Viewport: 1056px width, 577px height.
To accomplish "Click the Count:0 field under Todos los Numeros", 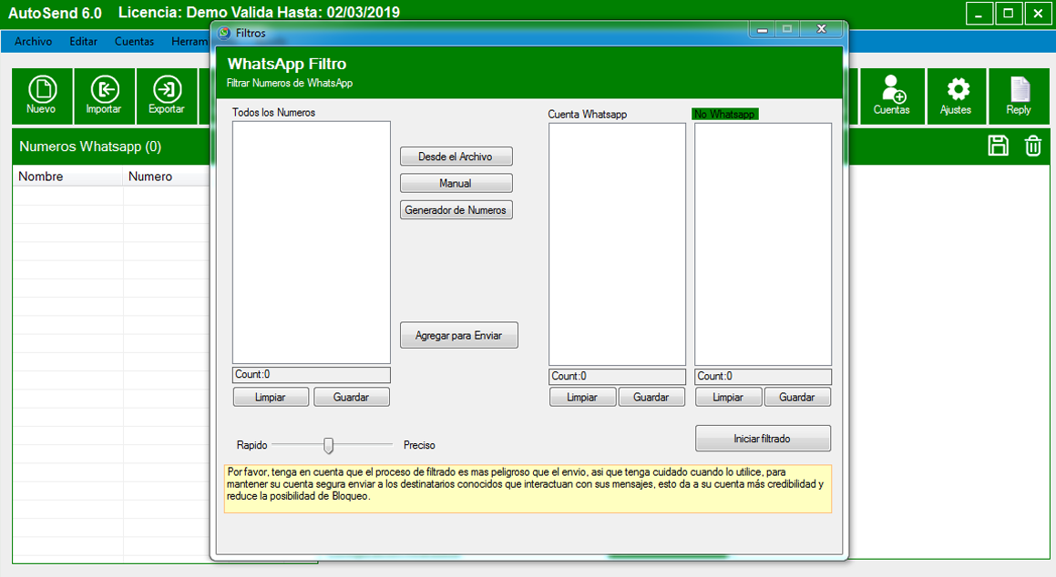I will tap(311, 375).
